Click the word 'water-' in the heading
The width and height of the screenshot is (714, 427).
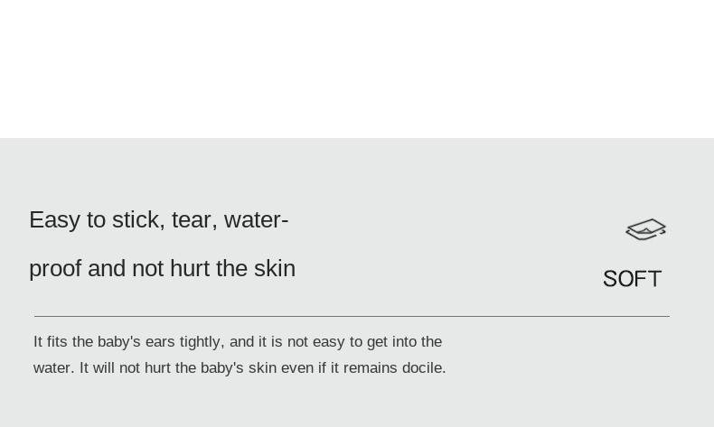click(x=256, y=219)
